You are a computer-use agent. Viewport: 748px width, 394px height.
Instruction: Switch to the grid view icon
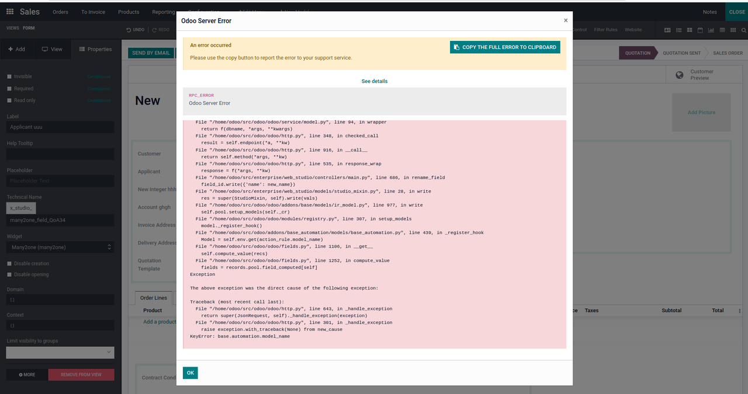[x=733, y=30]
